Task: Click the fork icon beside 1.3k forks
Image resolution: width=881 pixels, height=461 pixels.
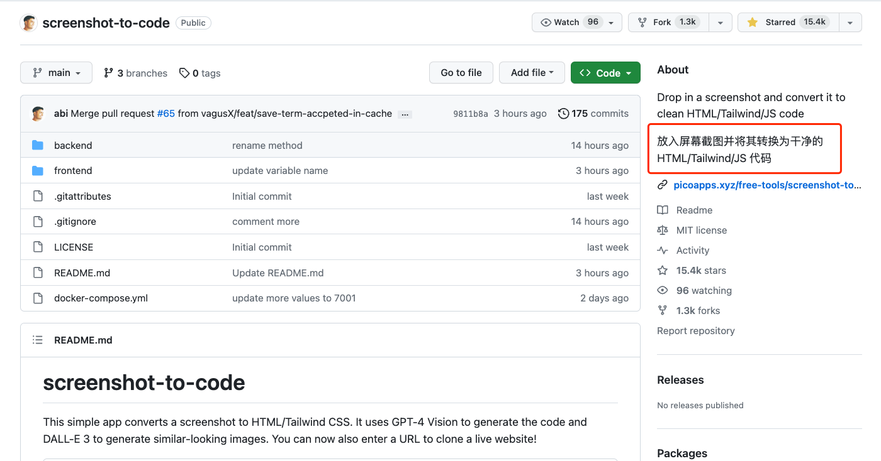Action: tap(662, 310)
